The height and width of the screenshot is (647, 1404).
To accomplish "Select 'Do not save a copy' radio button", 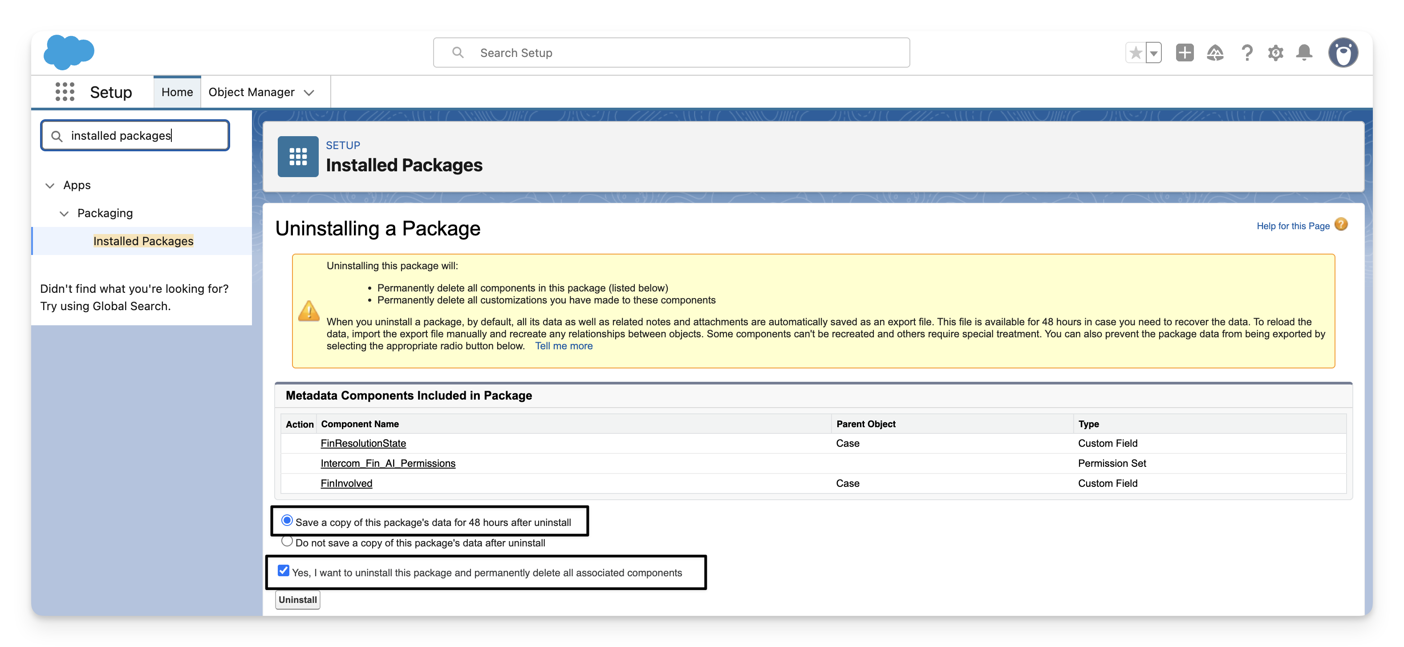I will pyautogui.click(x=287, y=542).
